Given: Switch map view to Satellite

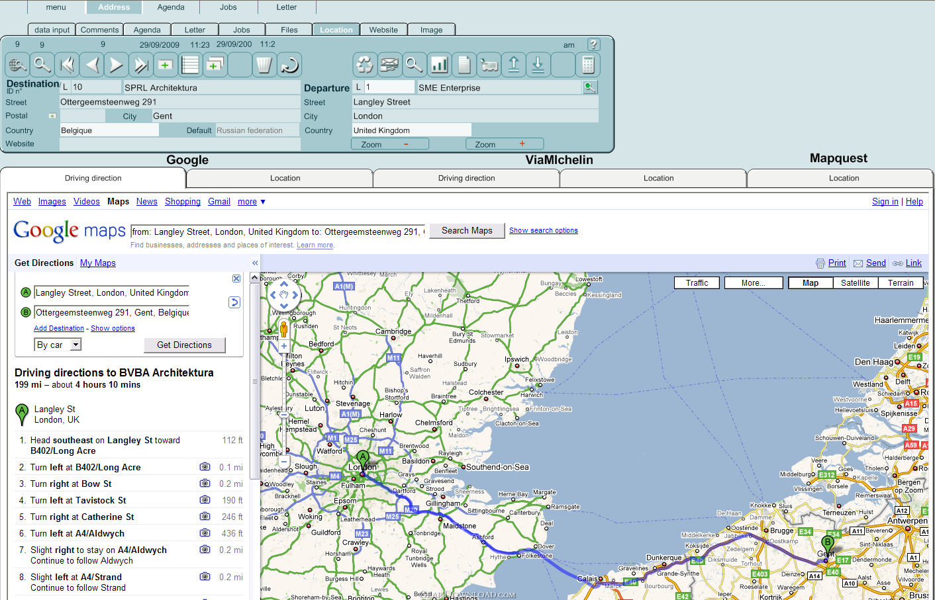Looking at the screenshot, I should pyautogui.click(x=855, y=283).
